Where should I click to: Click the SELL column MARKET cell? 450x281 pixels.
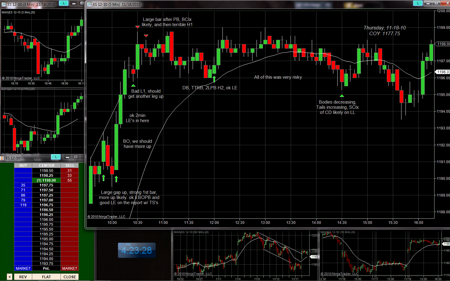tap(70, 268)
